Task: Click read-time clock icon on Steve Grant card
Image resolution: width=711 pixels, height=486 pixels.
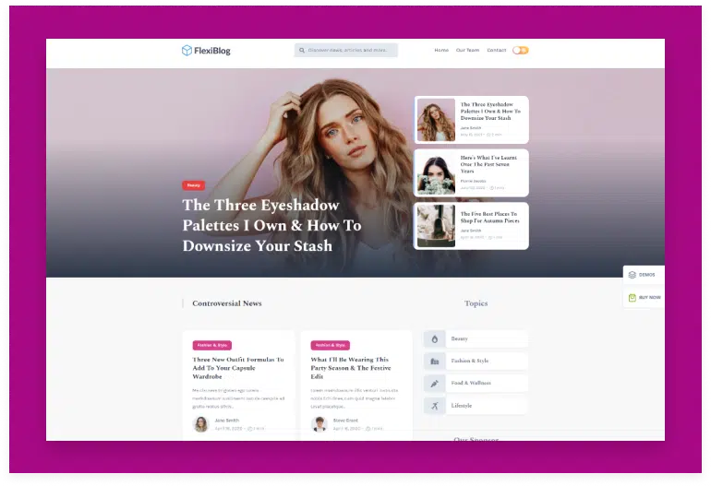Action: [368, 429]
